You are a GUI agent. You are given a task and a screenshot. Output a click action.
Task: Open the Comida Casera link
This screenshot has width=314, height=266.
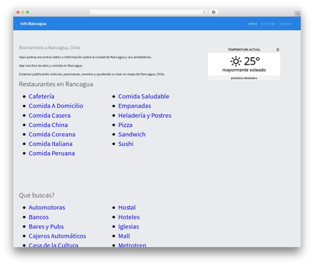click(x=50, y=116)
